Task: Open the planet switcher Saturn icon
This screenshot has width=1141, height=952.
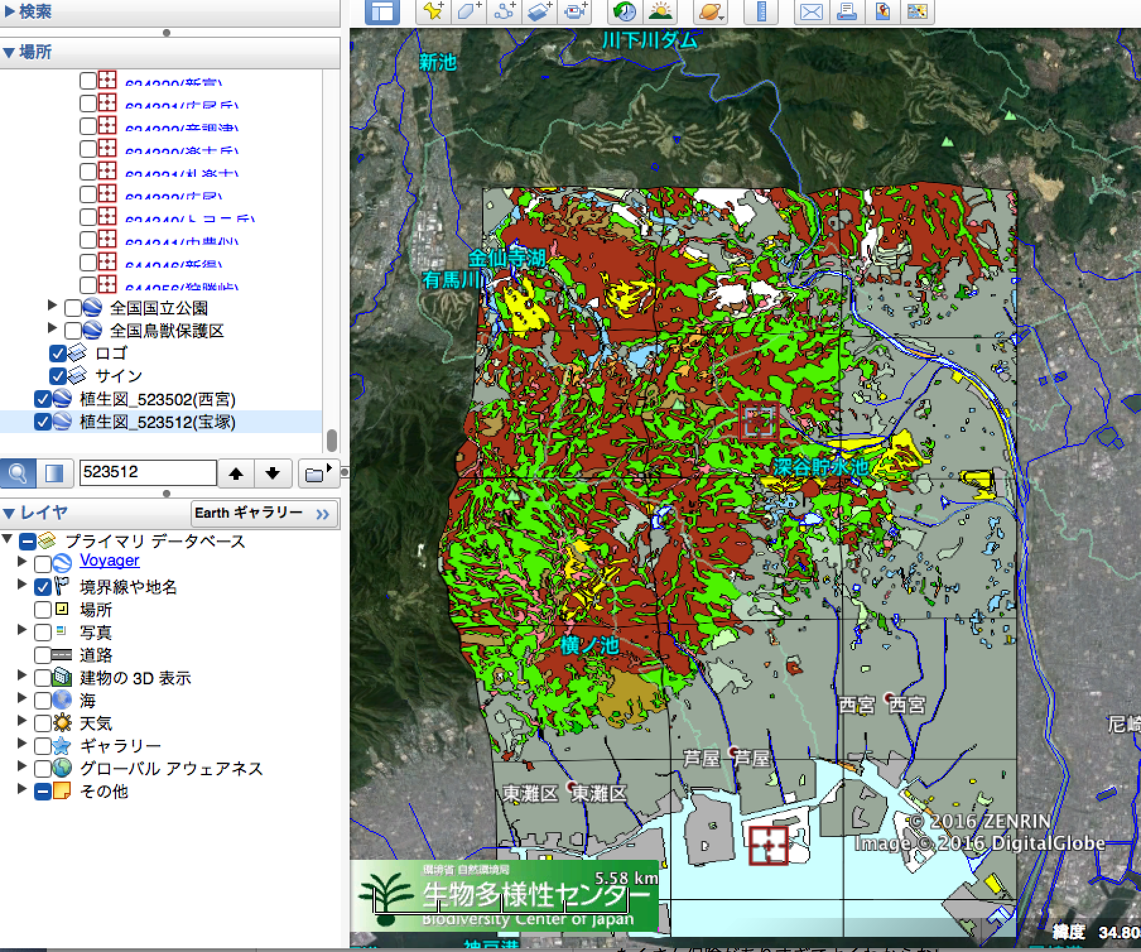Action: (711, 11)
